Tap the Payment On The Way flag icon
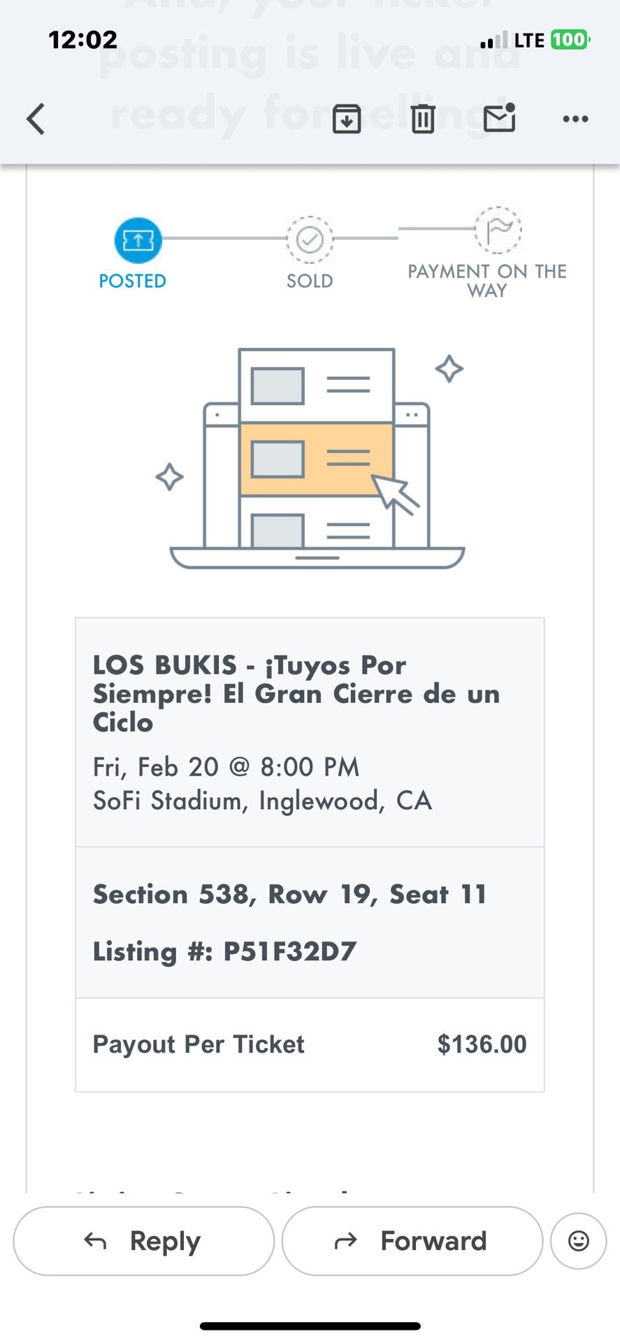The height and width of the screenshot is (1343, 620). click(x=498, y=229)
